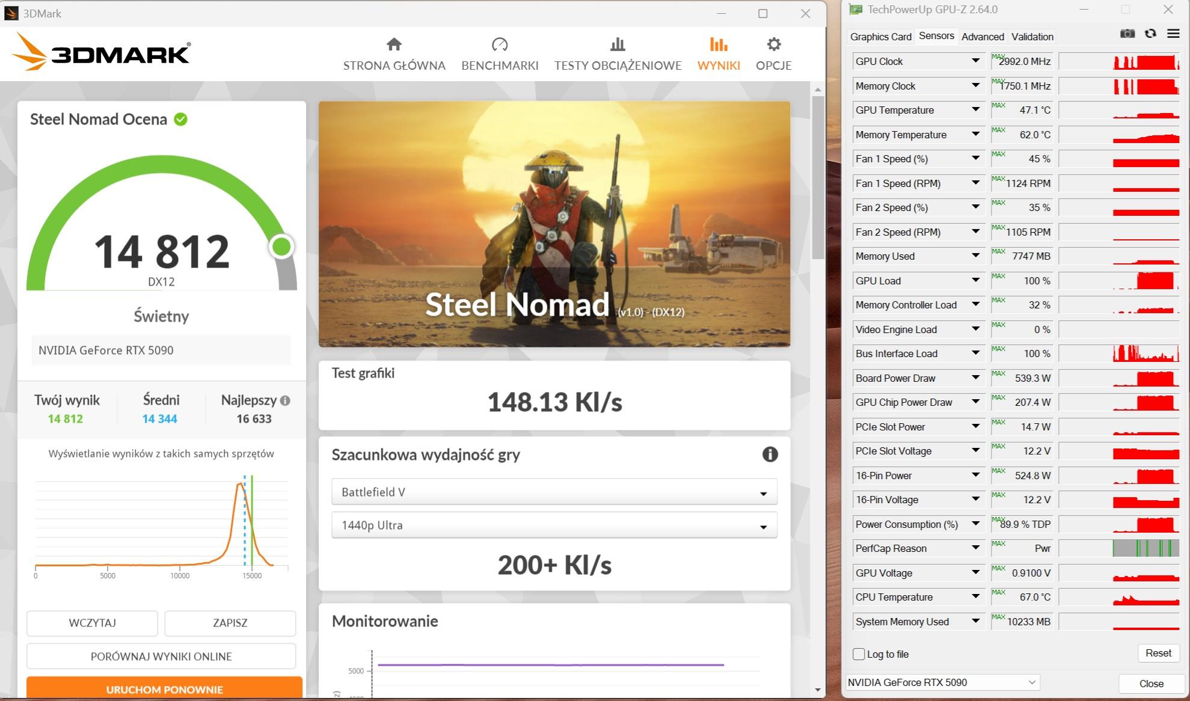The width and height of the screenshot is (1190, 701).
Task: Click the 3DMark vertical scrollbar thumb
Action: tap(818, 177)
